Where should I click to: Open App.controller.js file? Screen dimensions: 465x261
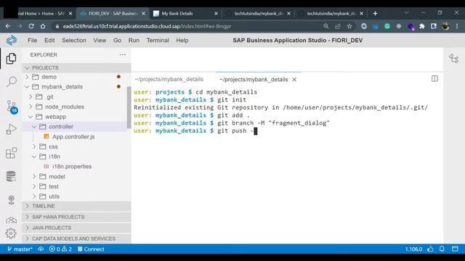73,137
